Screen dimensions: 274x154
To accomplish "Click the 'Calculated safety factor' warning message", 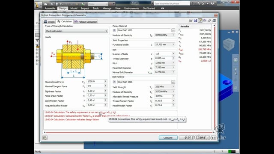I will (x=87, y=116).
